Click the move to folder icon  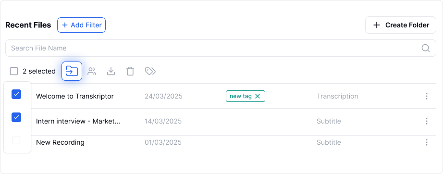(x=72, y=71)
